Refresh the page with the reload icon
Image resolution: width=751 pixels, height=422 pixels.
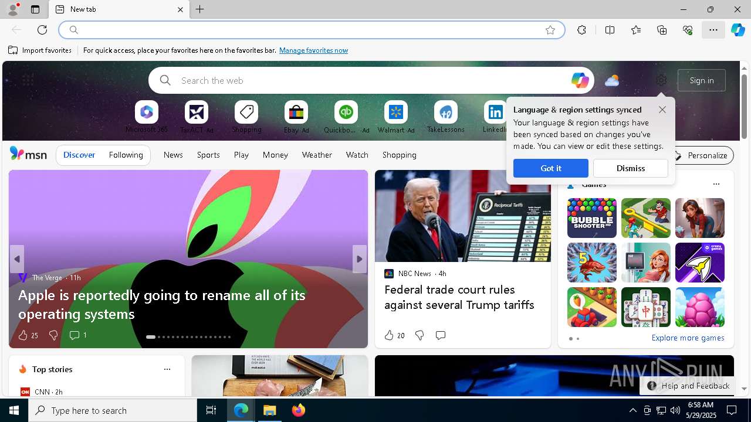[42, 30]
